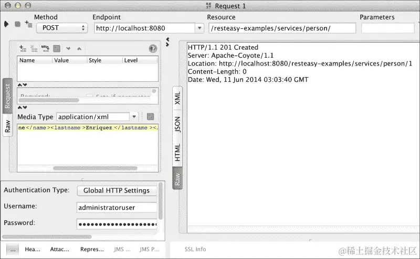Open the Attac... attachments tab

click(59, 250)
